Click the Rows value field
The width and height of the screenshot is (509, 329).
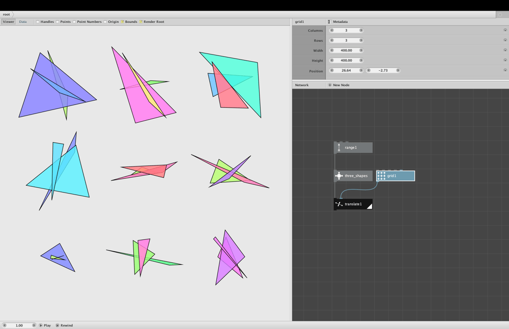(x=346, y=40)
